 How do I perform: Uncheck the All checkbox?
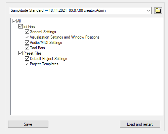click(x=14, y=21)
